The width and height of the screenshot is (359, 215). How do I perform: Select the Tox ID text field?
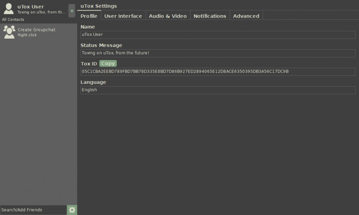tap(218, 72)
